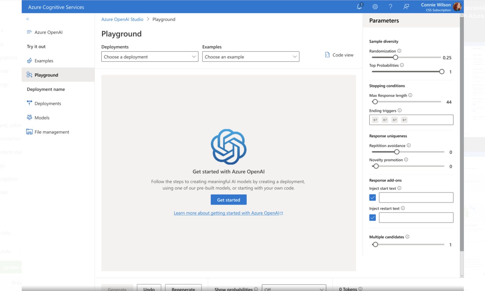Click the Ending triggers input box

[x=411, y=120]
